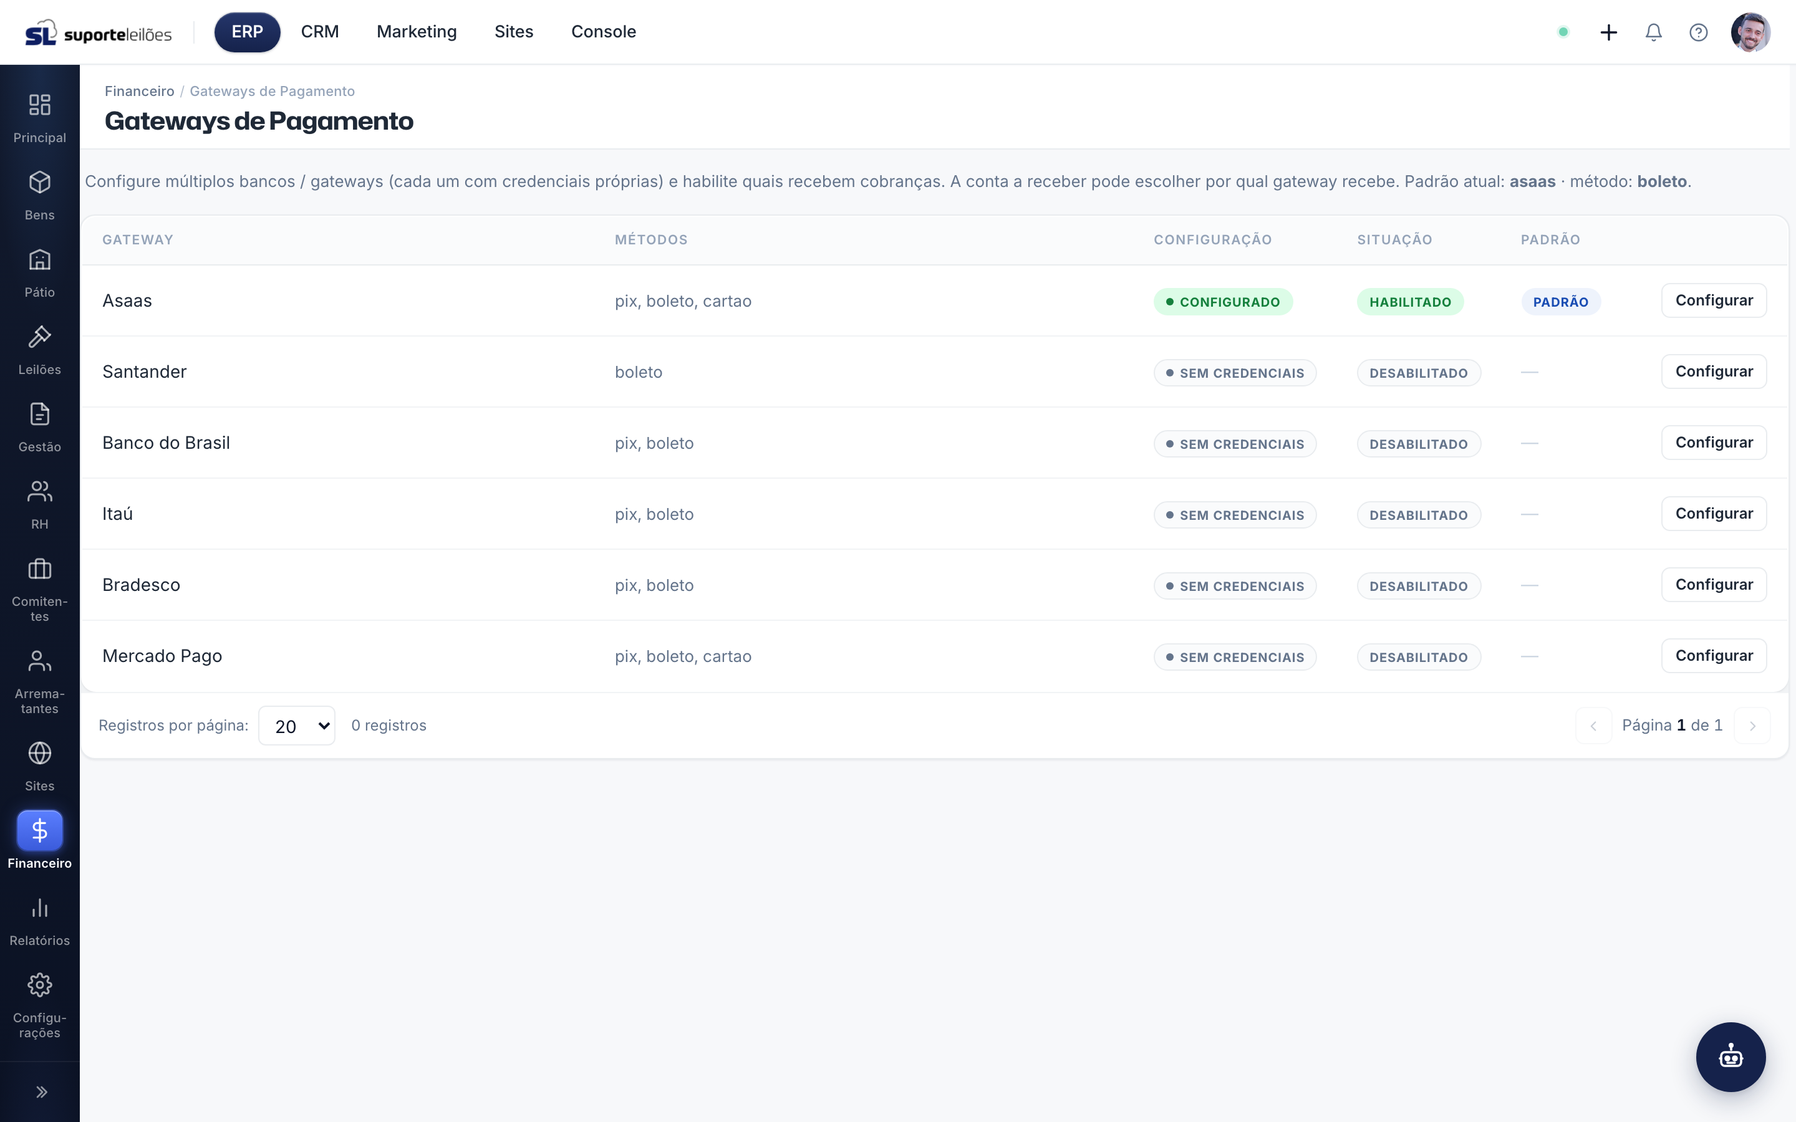Click Gateways de Pagamento breadcrumb text

coord(273,91)
